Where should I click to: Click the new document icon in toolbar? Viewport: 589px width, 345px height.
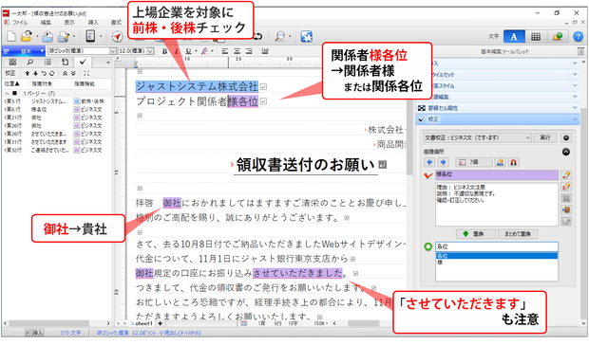[10, 36]
